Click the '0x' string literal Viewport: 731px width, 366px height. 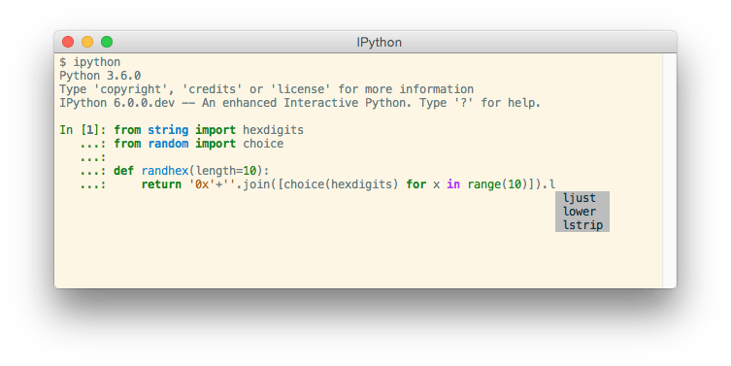click(x=202, y=184)
